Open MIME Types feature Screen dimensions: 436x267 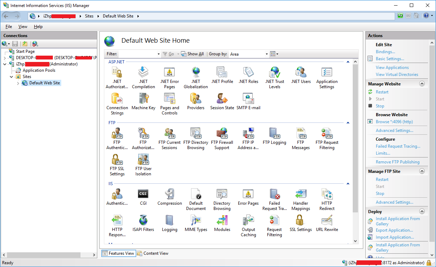point(196,223)
